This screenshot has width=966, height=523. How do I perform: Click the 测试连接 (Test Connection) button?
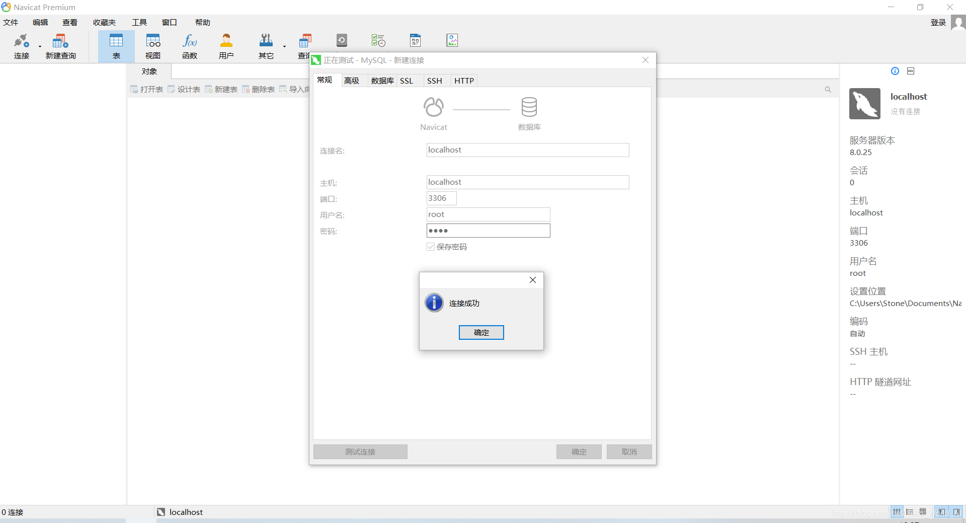click(360, 452)
